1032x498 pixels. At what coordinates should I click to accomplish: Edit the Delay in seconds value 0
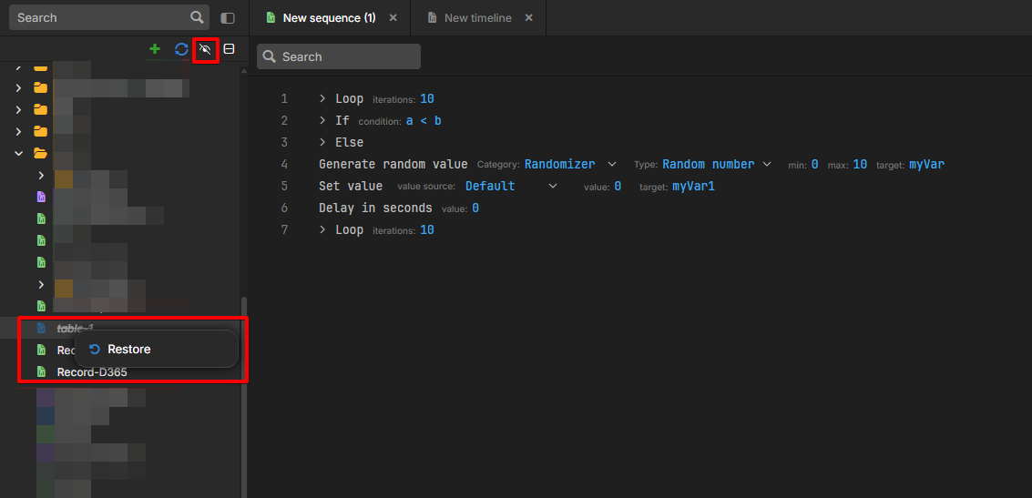475,208
